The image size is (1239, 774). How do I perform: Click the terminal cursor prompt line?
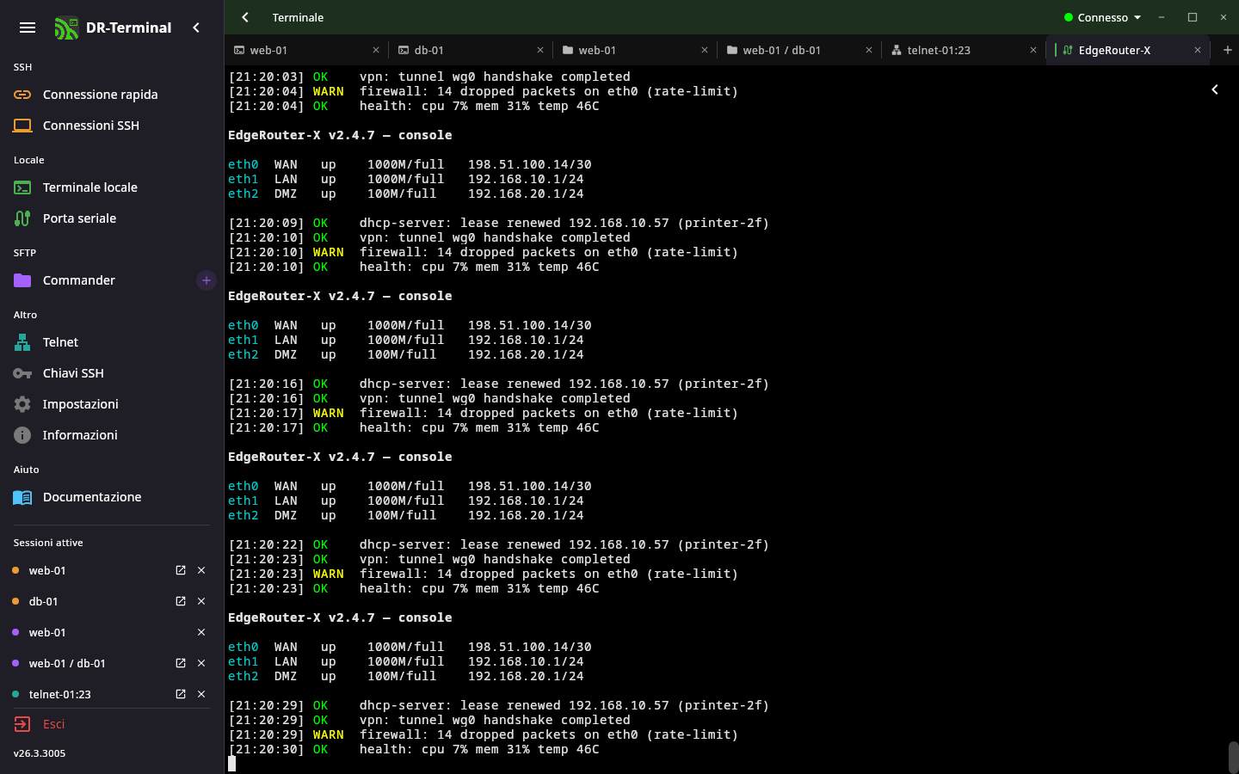tap(231, 764)
